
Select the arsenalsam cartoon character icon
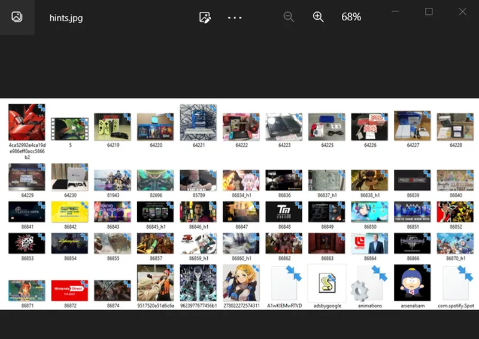pyautogui.click(x=413, y=283)
